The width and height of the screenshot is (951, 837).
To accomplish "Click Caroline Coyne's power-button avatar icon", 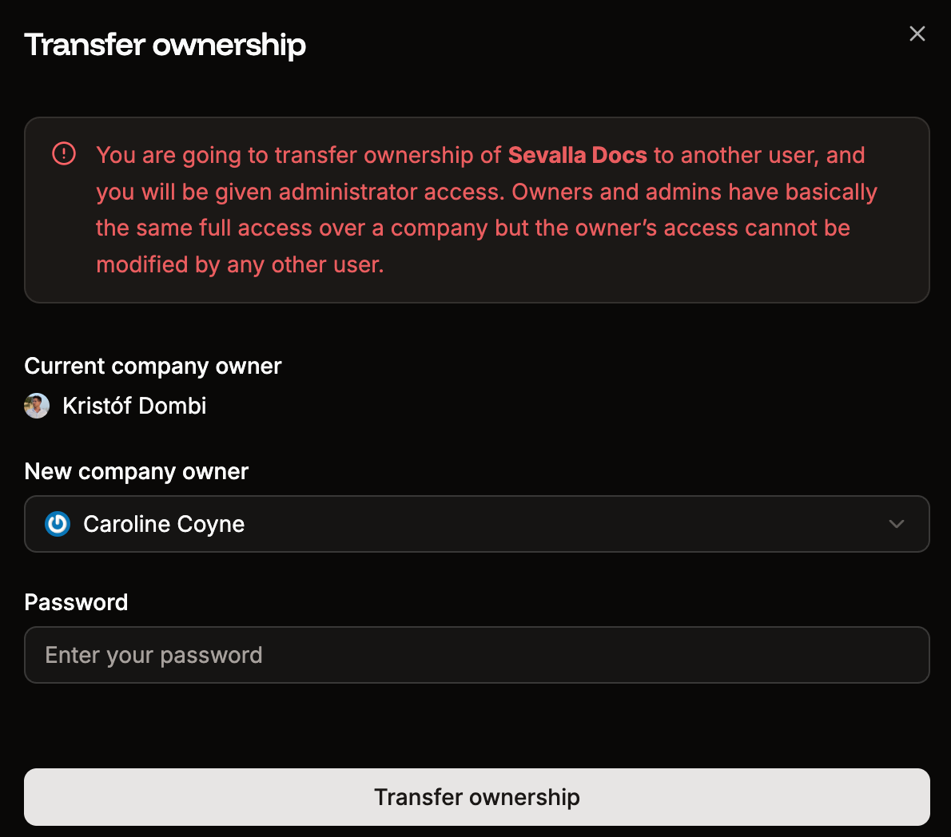I will (58, 524).
